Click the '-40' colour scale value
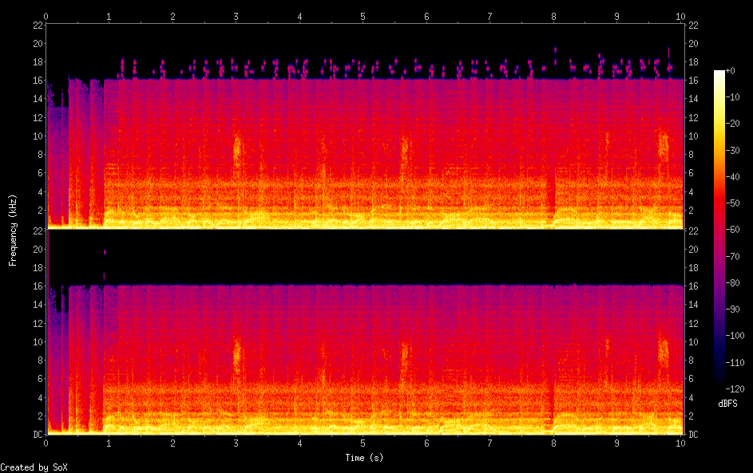The image size is (753, 473). [x=732, y=176]
